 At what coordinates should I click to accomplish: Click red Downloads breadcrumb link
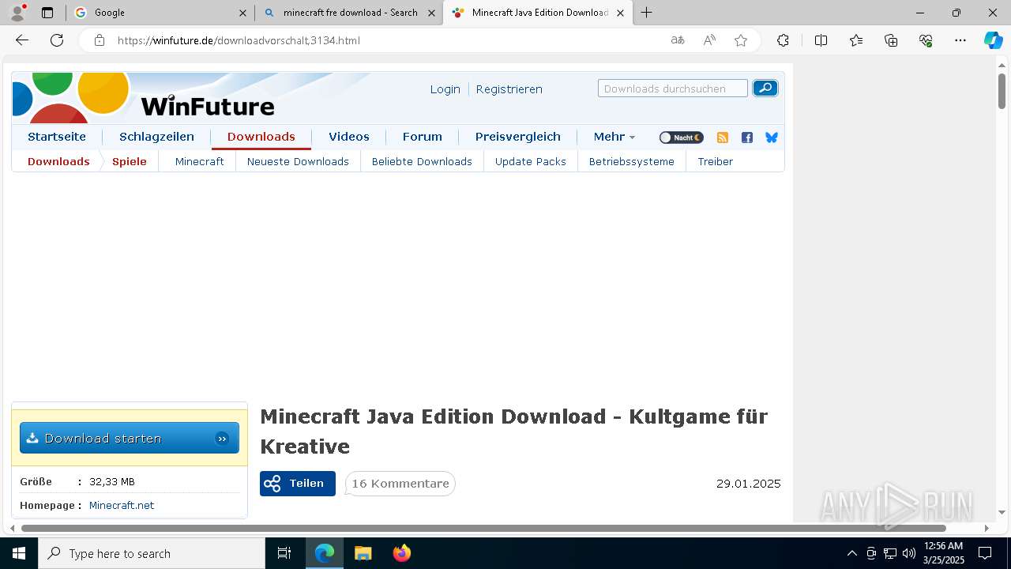58,161
